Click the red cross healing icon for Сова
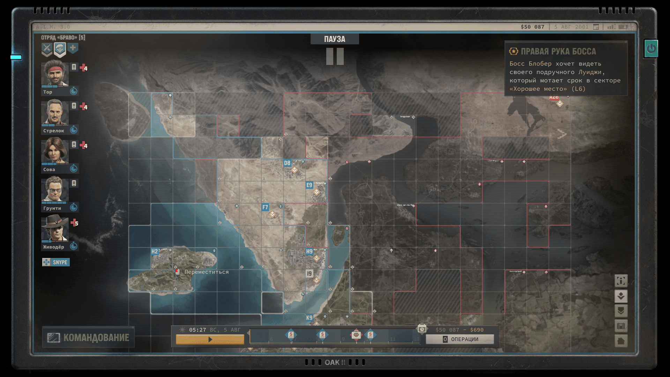 point(83,145)
